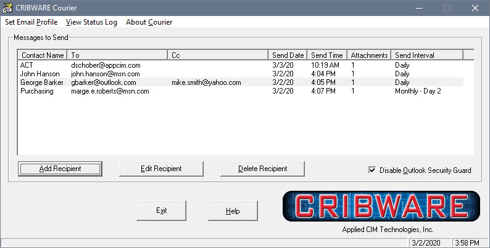Click the 3:58 PM status bar time
The width and height of the screenshot is (490, 248).
[467, 242]
